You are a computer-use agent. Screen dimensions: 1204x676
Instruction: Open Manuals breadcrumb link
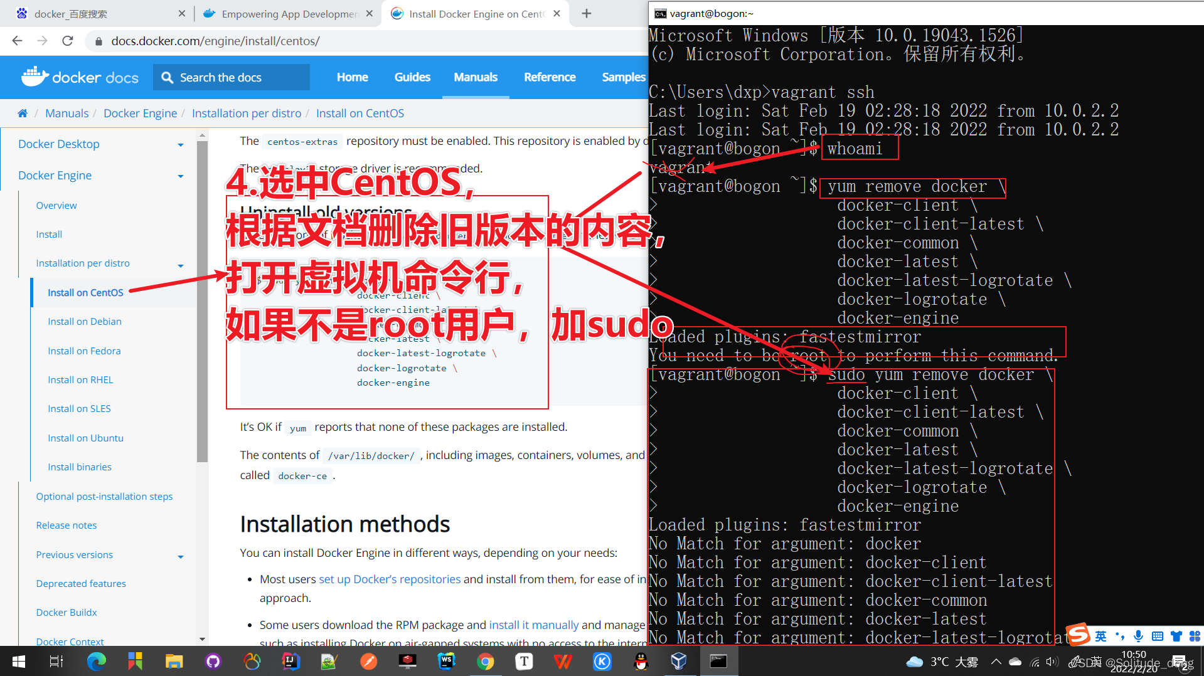coord(67,113)
